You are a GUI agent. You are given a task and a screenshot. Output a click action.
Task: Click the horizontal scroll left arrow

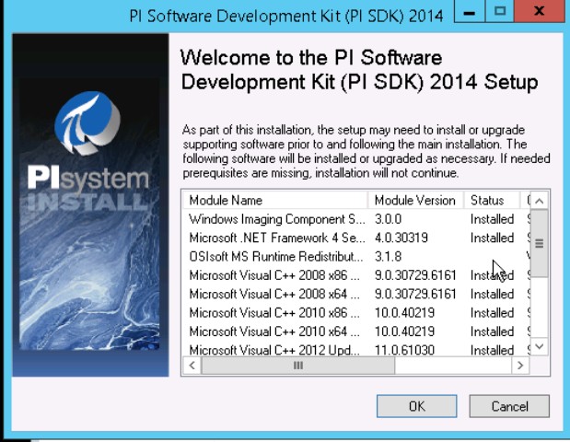click(x=192, y=366)
